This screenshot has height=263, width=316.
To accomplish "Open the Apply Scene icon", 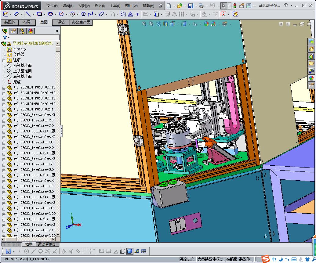I will click(213, 24).
